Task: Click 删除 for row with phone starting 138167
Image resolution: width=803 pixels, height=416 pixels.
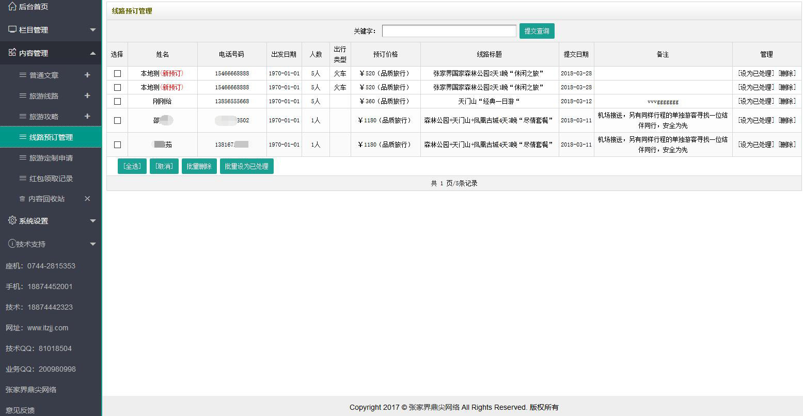Action: (787, 145)
